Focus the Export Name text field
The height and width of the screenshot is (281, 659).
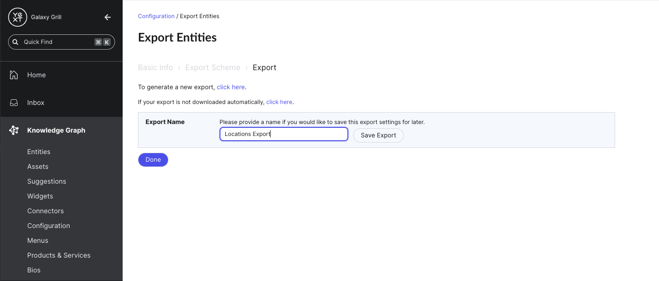[283, 134]
